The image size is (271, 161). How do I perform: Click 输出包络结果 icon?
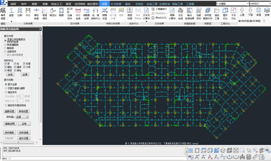tap(190, 14)
